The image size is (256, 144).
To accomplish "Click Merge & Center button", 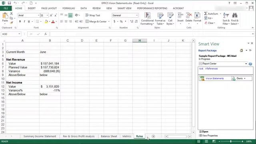I will [x=96, y=21].
